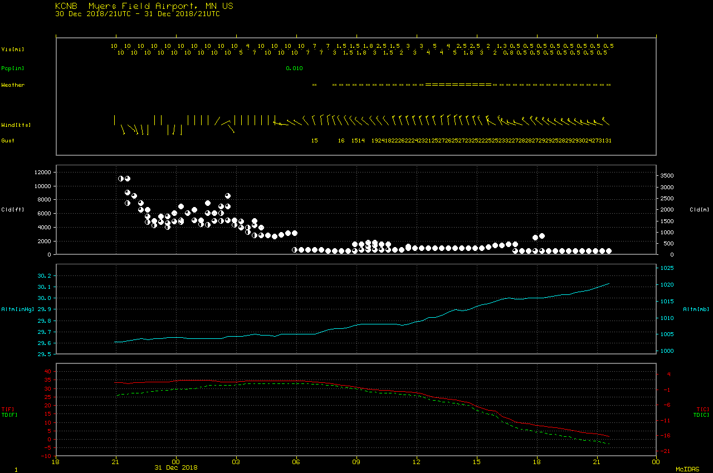Click the -5 Fahrenheit tick
The height and width of the screenshot is (473, 713).
[x=48, y=448]
